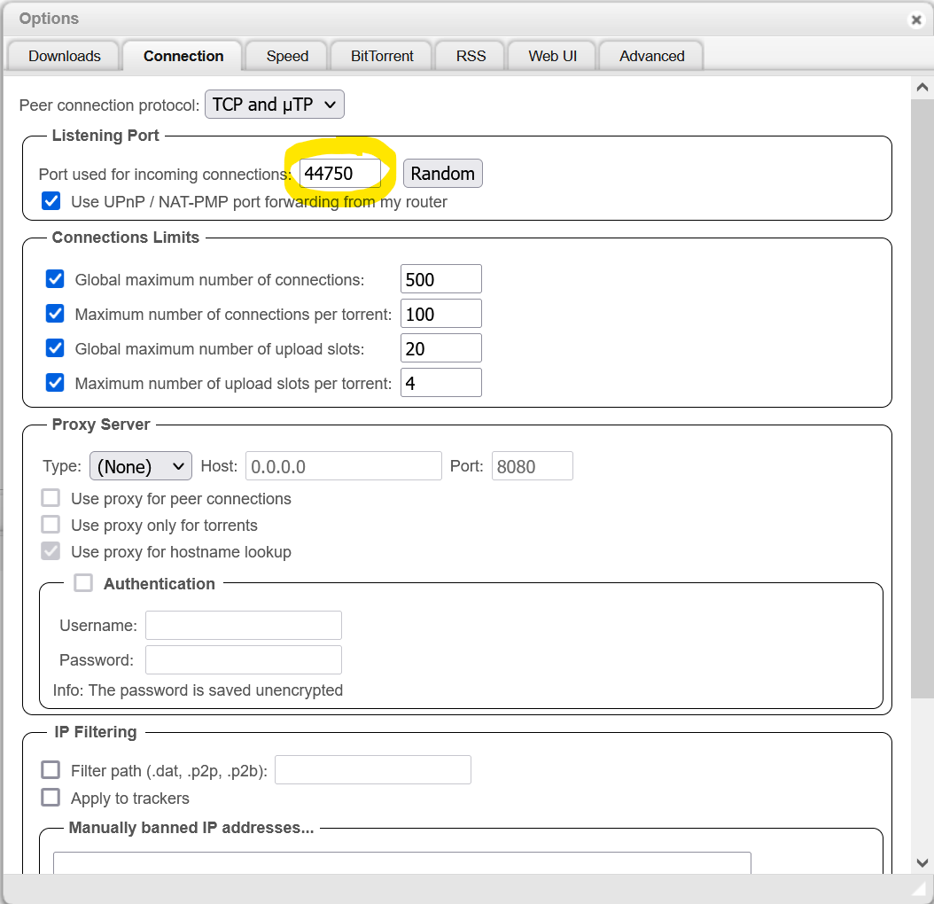Viewport: 934px width, 904px height.
Task: Open the proxy Type dropdown
Action: click(x=140, y=465)
